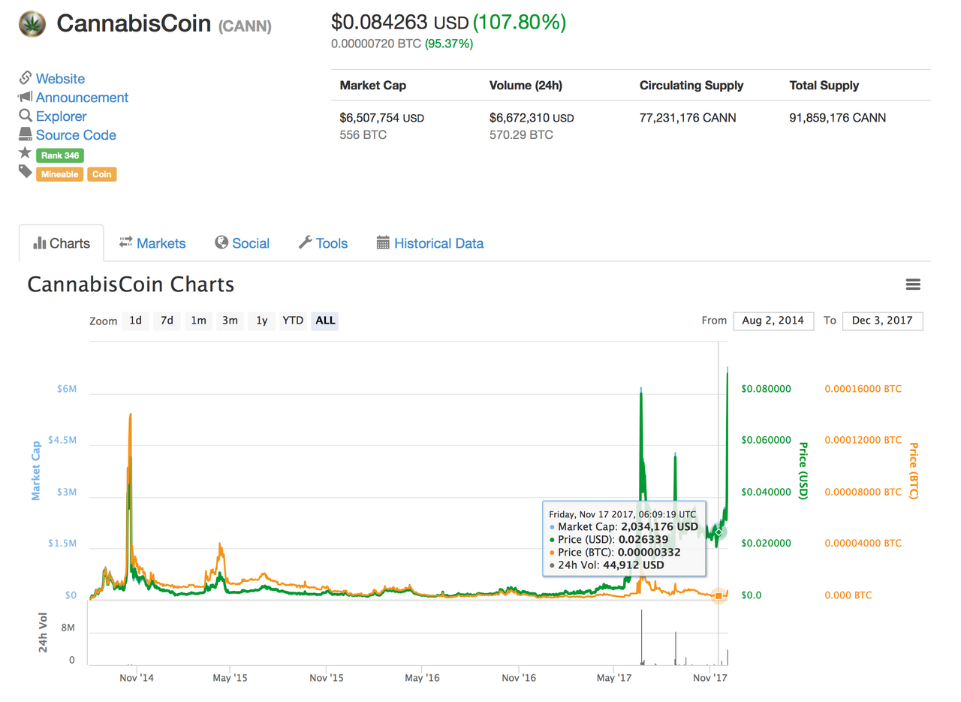
Task: Click the Market Cap column header
Action: coord(373,86)
